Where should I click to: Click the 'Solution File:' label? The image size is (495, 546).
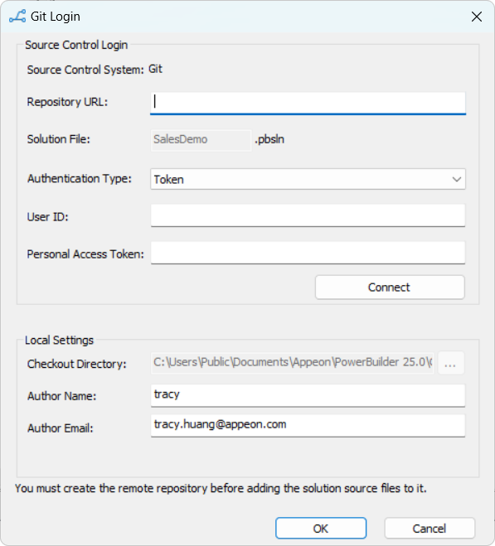(x=59, y=139)
